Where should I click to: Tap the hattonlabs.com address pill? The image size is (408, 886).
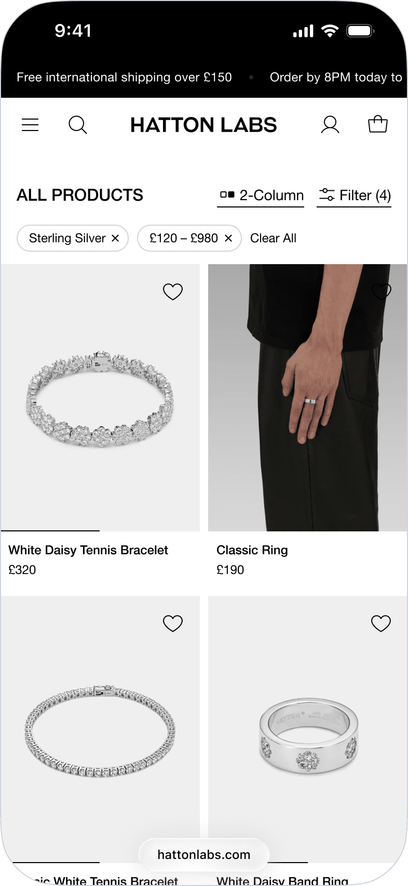pyautogui.click(x=204, y=855)
